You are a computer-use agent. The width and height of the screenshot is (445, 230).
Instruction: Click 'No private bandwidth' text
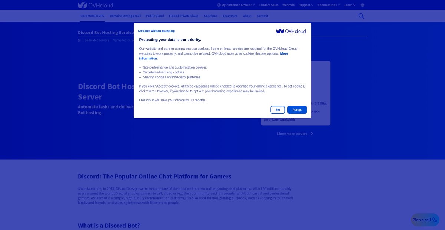pyautogui.click(x=280, y=119)
